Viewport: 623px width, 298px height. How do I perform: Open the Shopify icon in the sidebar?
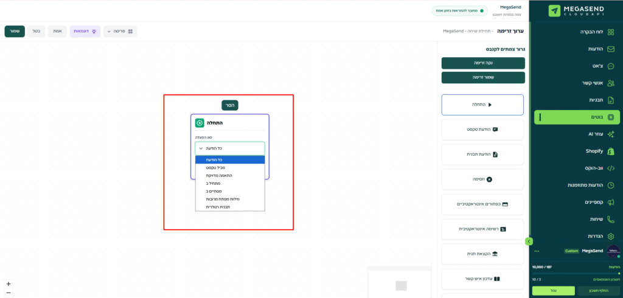(611, 151)
